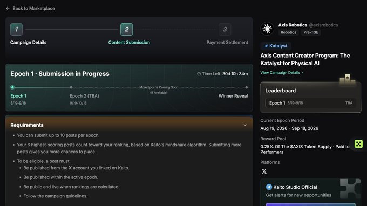
Task: Click the Reward Pool value text
Action: (305, 149)
